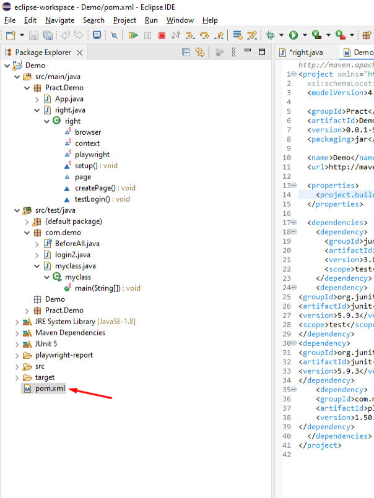
Task: Open the Navigate menu
Action: [60, 20]
